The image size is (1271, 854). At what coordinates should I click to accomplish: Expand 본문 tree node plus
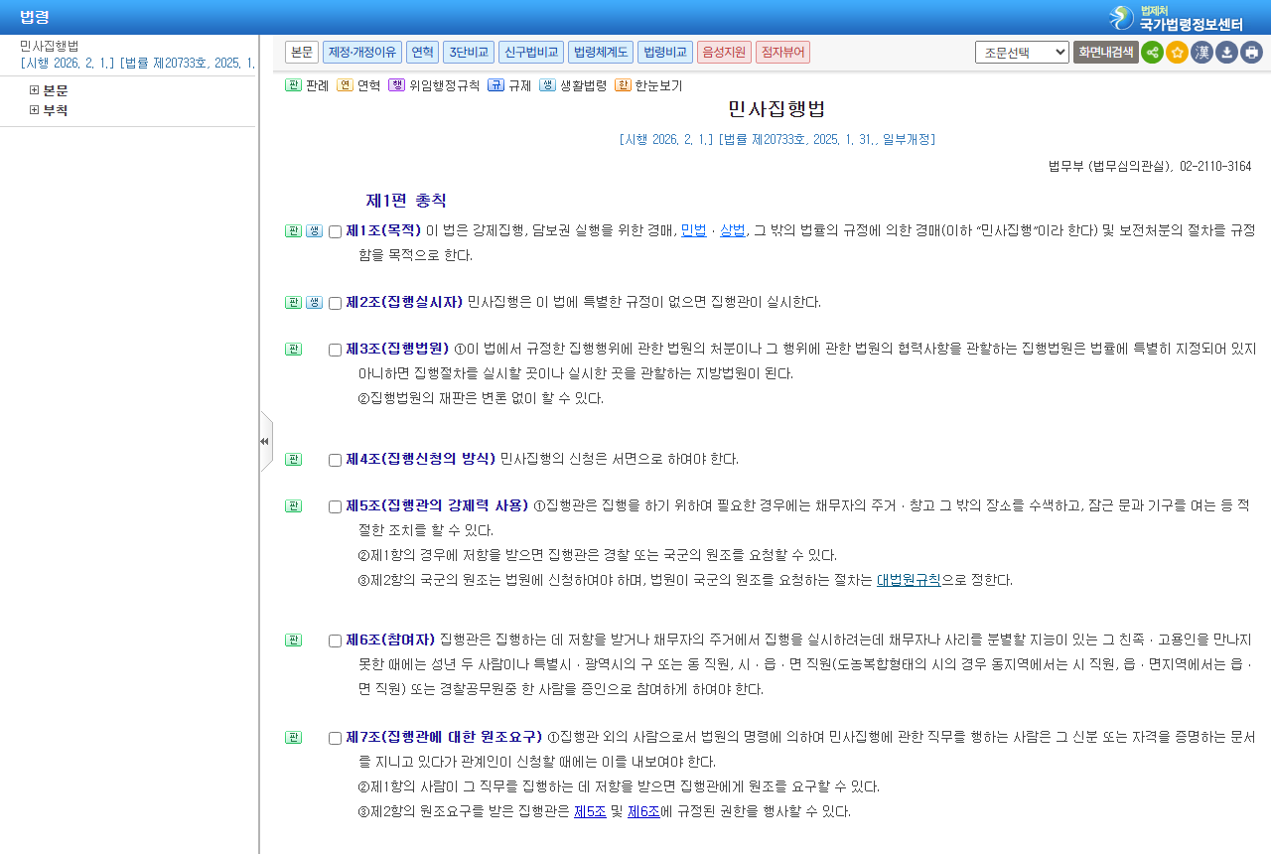point(34,90)
